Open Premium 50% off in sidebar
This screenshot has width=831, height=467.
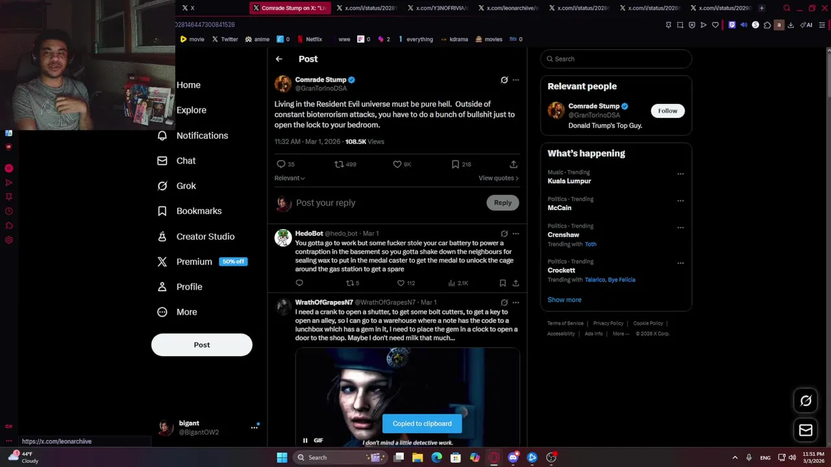[203, 262]
